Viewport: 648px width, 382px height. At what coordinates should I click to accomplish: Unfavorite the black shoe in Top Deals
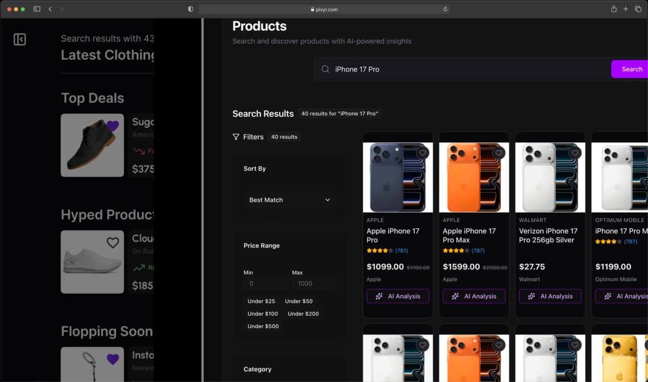tap(112, 126)
